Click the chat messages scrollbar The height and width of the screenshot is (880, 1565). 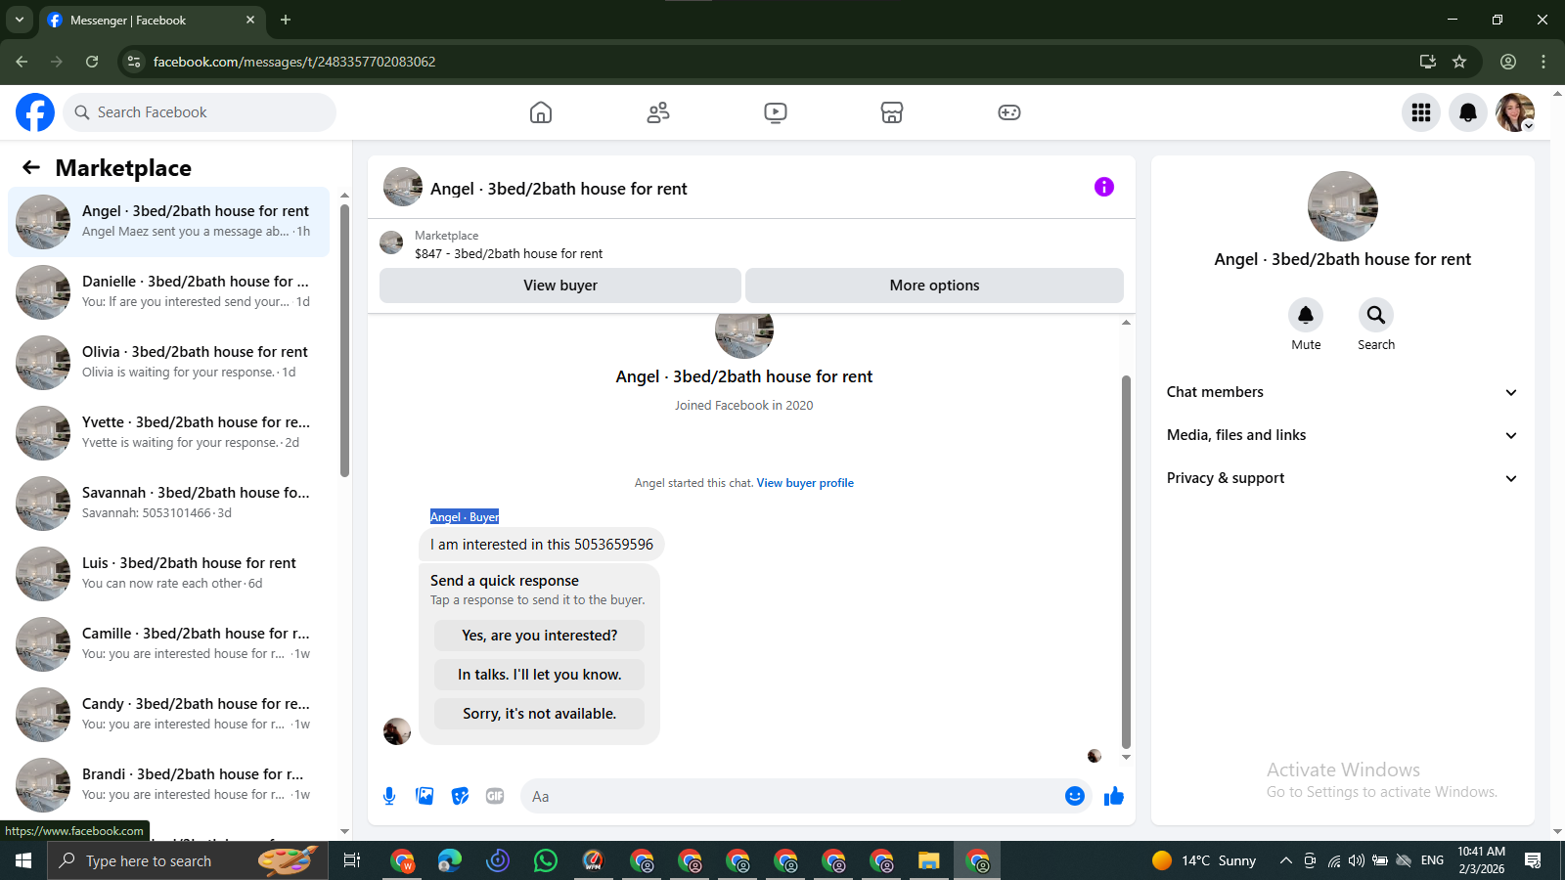pyautogui.click(x=1126, y=561)
